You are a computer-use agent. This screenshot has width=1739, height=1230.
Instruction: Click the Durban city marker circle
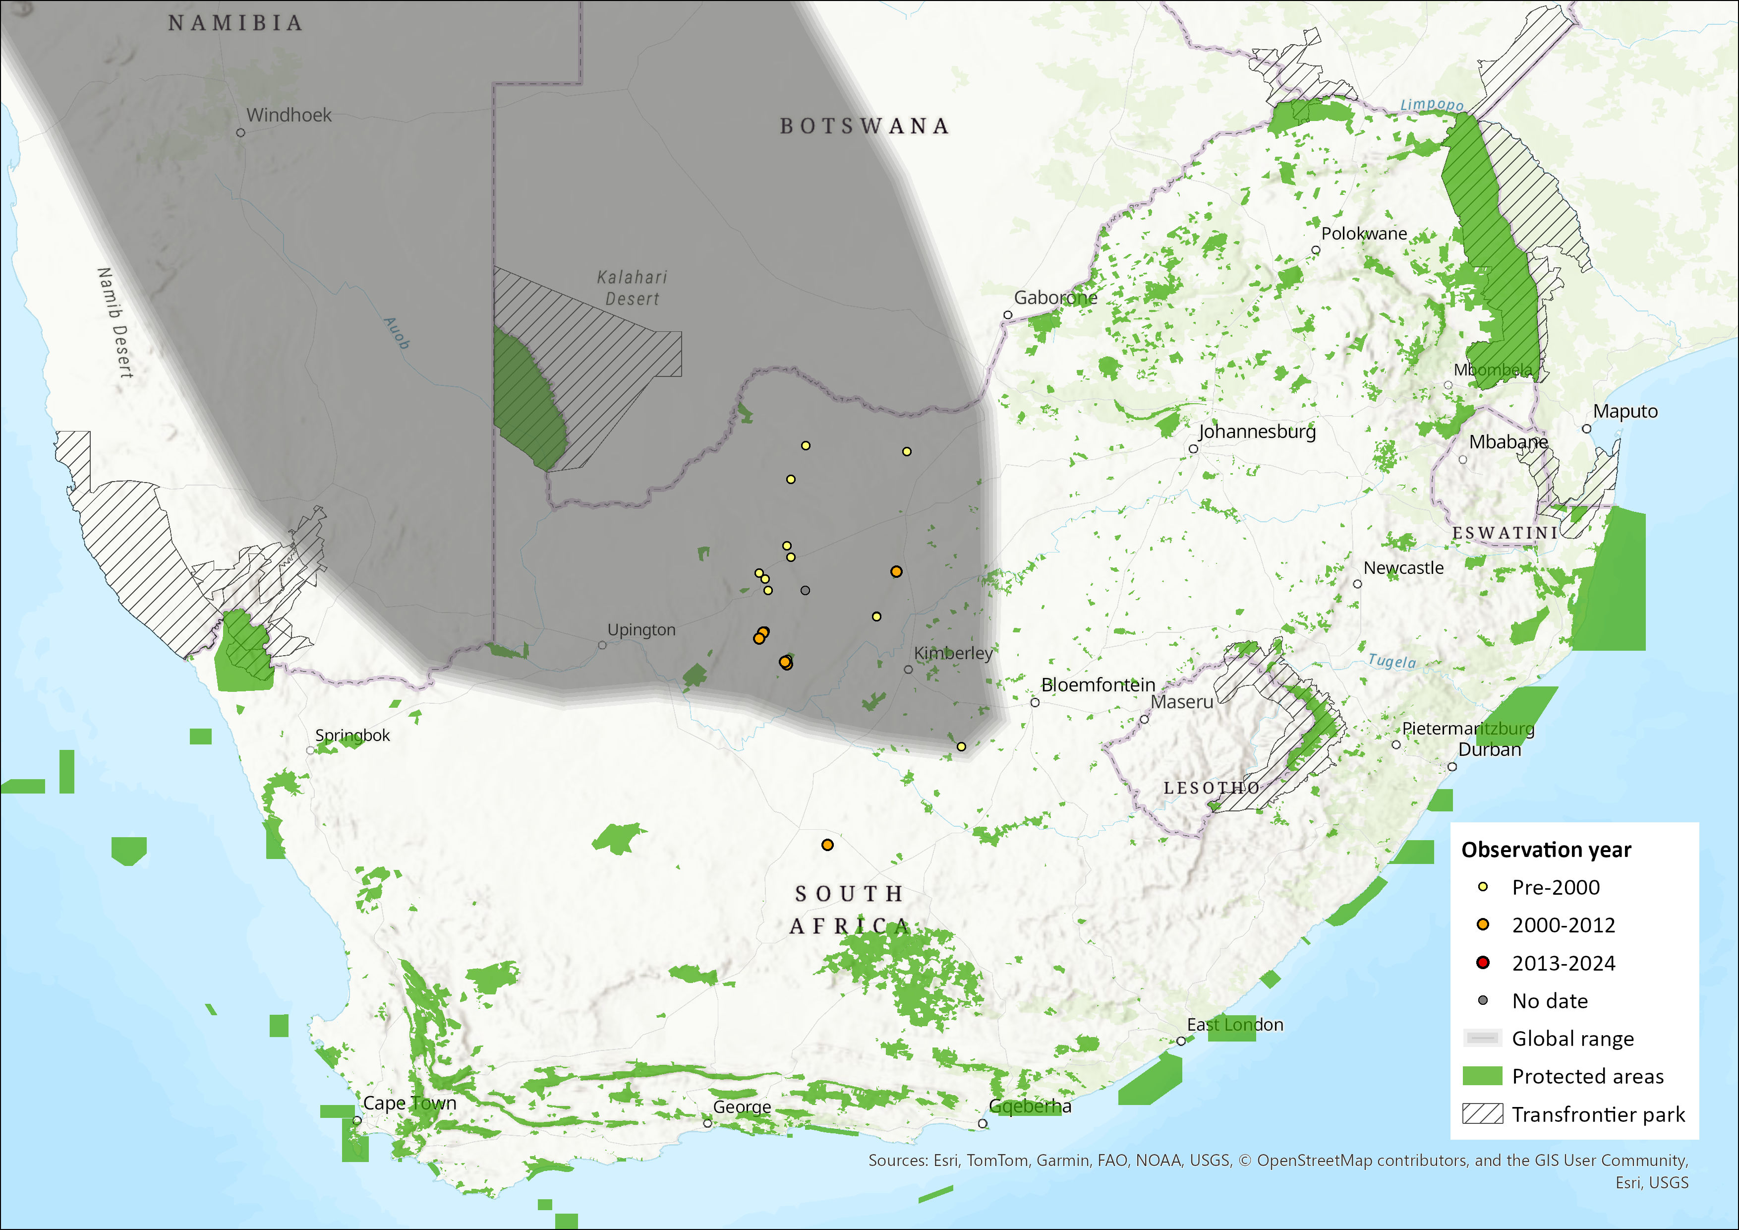pos(1452,766)
